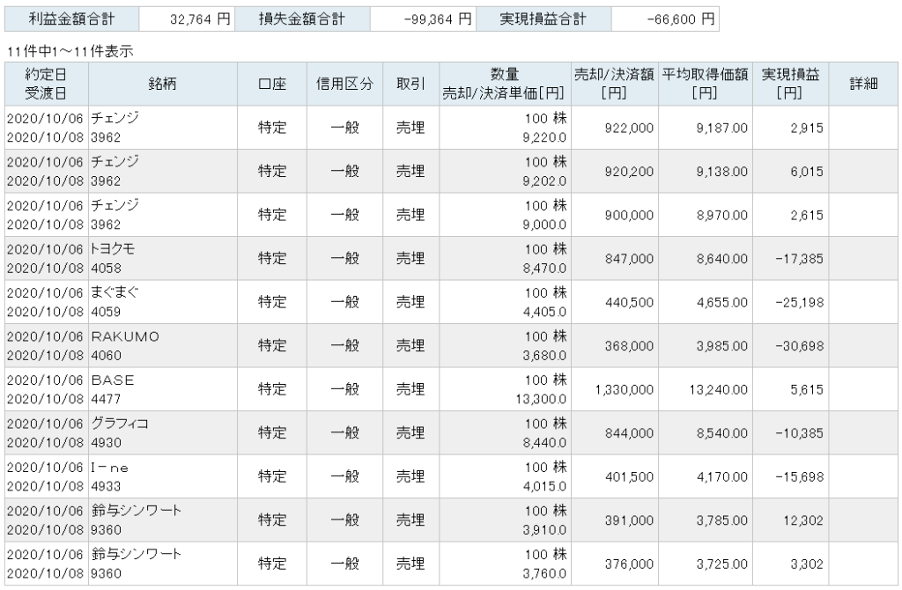Click the realized profit 3,302 cell

click(790, 564)
